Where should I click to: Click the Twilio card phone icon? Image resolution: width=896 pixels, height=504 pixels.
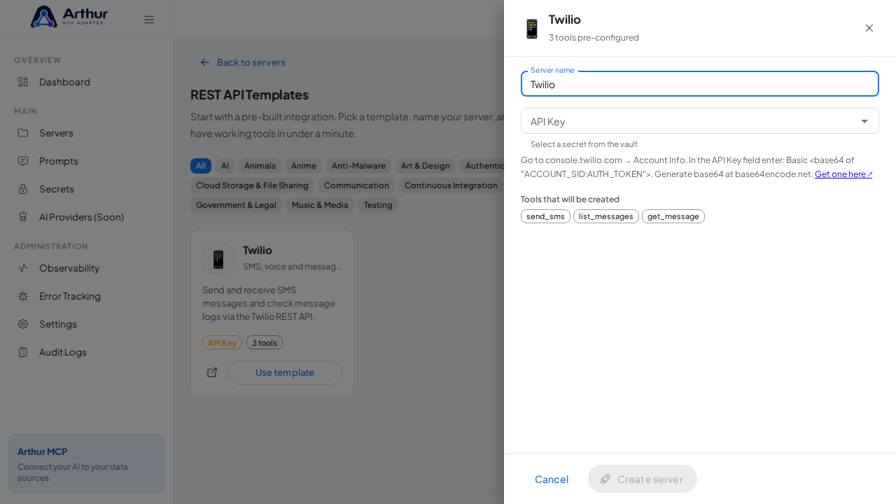tap(218, 258)
